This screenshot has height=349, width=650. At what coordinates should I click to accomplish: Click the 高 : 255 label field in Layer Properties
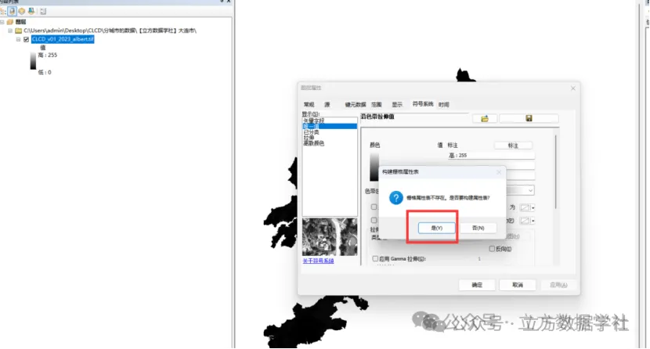(491, 156)
